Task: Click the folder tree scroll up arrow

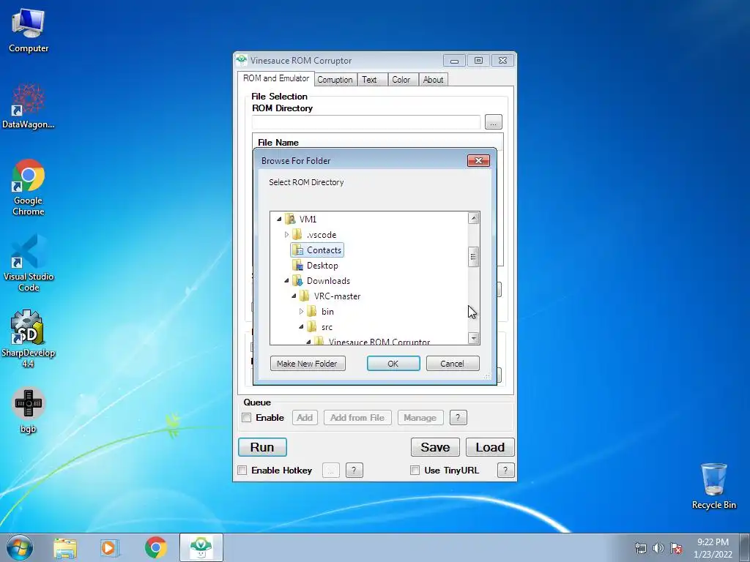Action: point(473,218)
